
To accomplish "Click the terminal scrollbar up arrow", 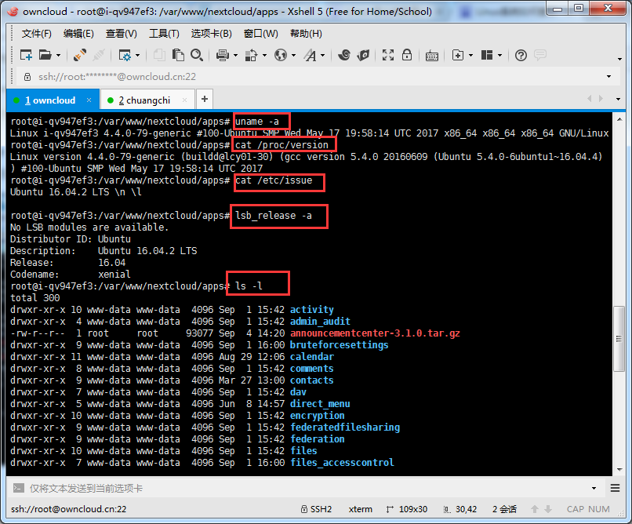I will pos(619,119).
